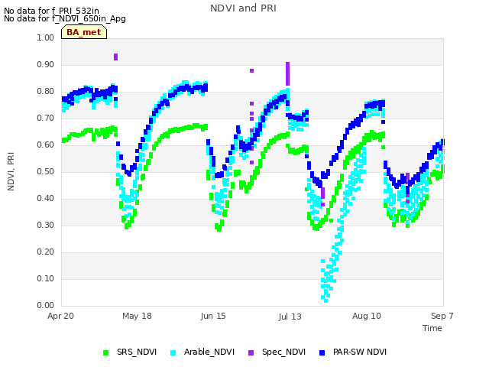The image size is (489, 367).
Task: Click the lowest cyan Arable_NDVI point near 0.00
Action: [x=326, y=300]
